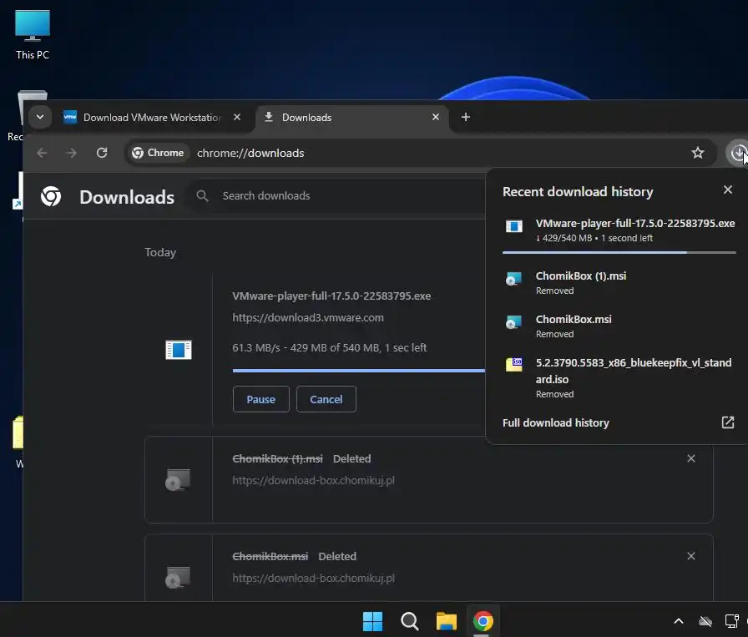Open a new tab with plus button
Screen dimensions: 748x637
(466, 117)
